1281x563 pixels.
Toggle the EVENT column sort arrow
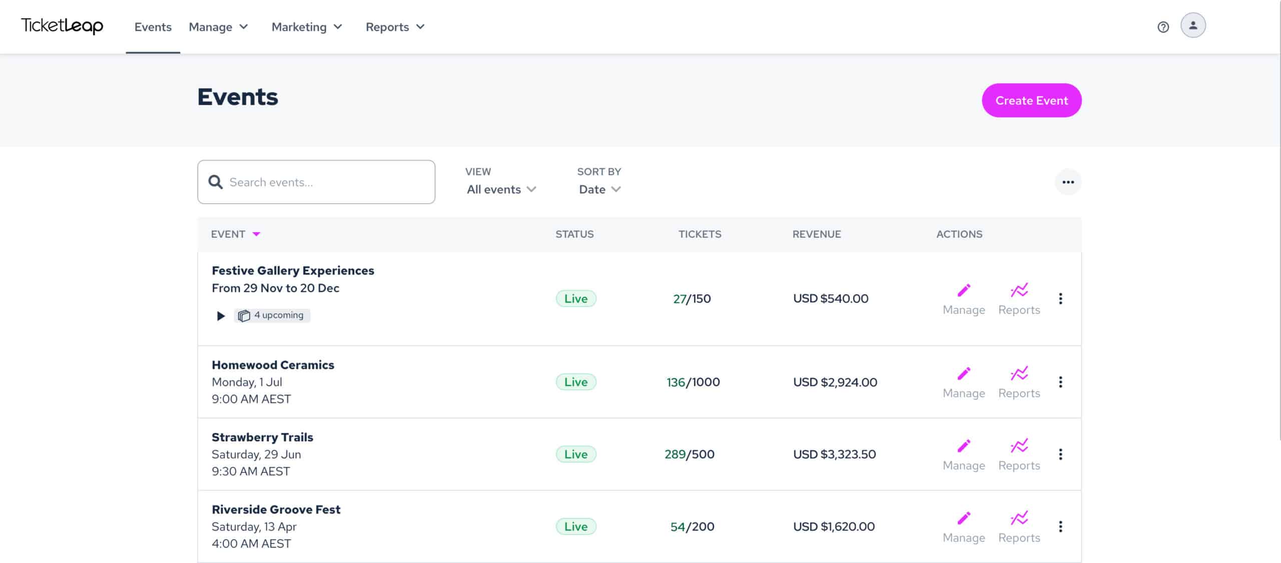pyautogui.click(x=257, y=234)
